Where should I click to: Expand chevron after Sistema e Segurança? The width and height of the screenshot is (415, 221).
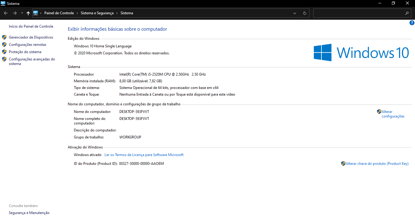click(x=117, y=13)
